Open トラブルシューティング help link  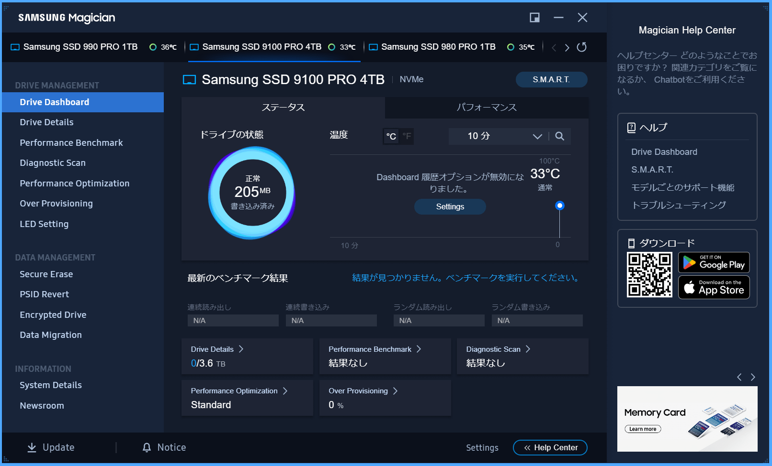point(679,205)
